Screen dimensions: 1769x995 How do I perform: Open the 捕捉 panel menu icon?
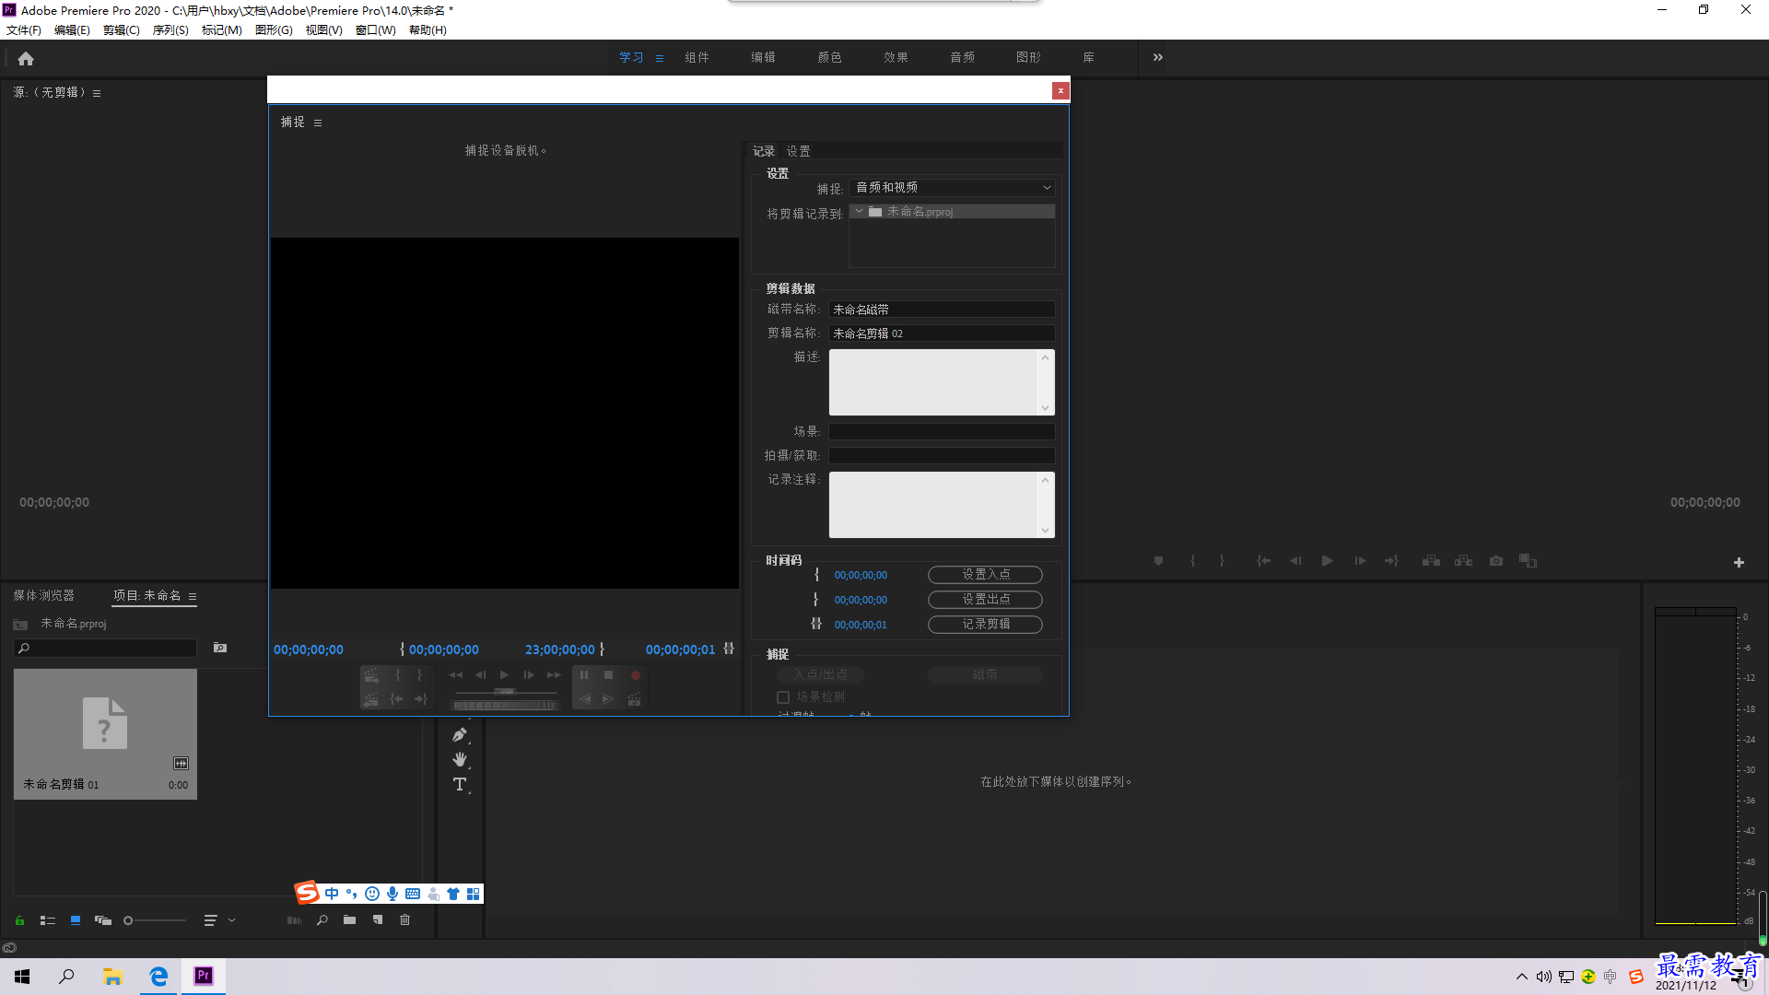pos(318,123)
